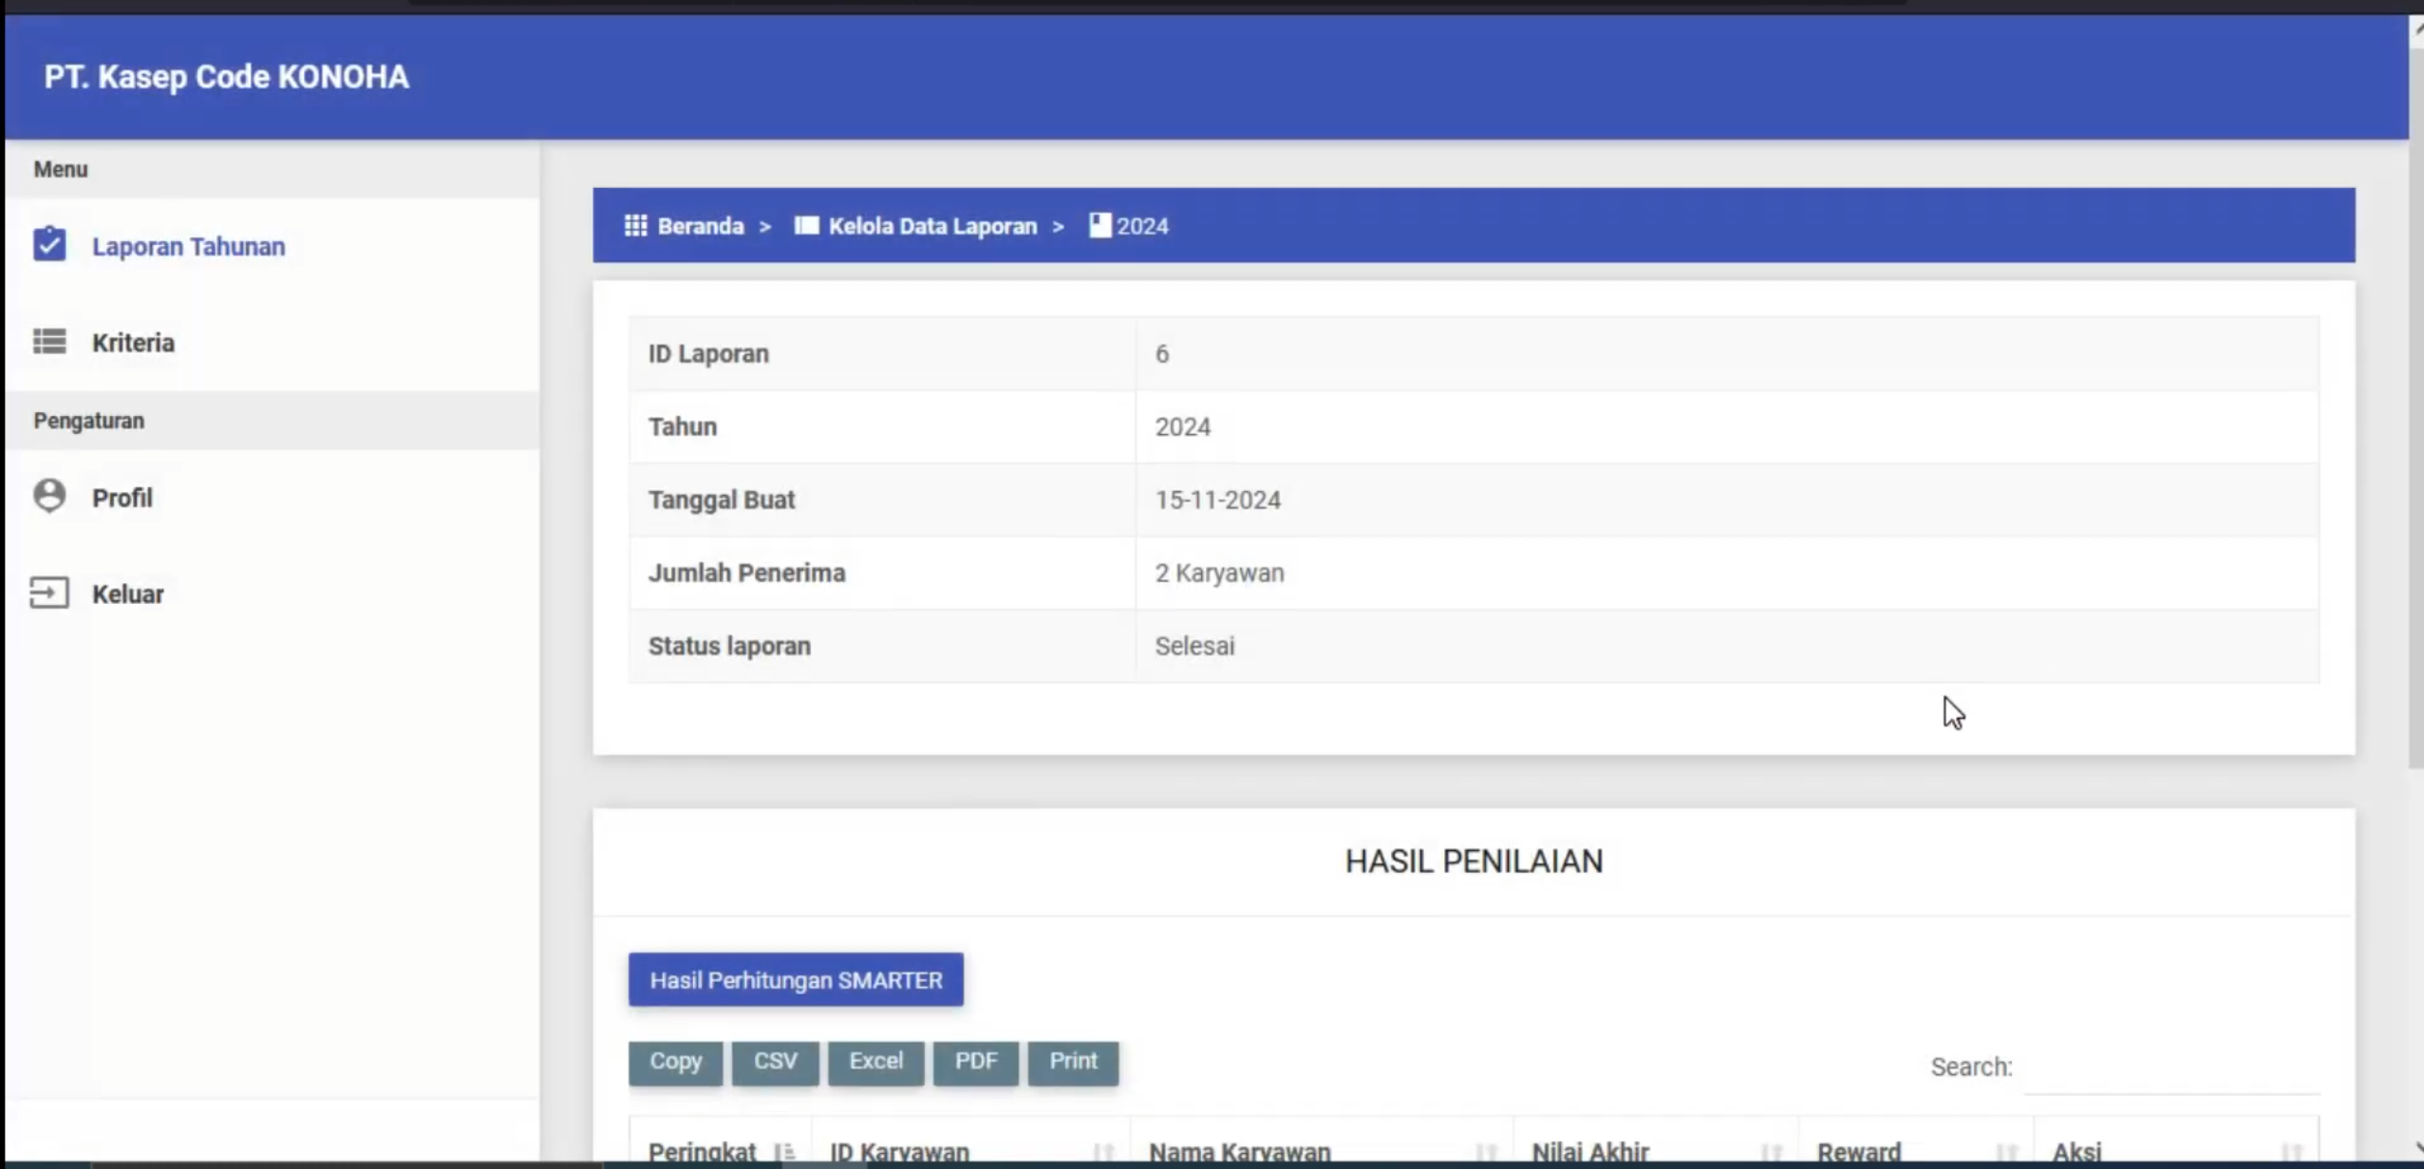The width and height of the screenshot is (2424, 1169).
Task: Open the Laporan Tahunan menu
Action: point(188,246)
